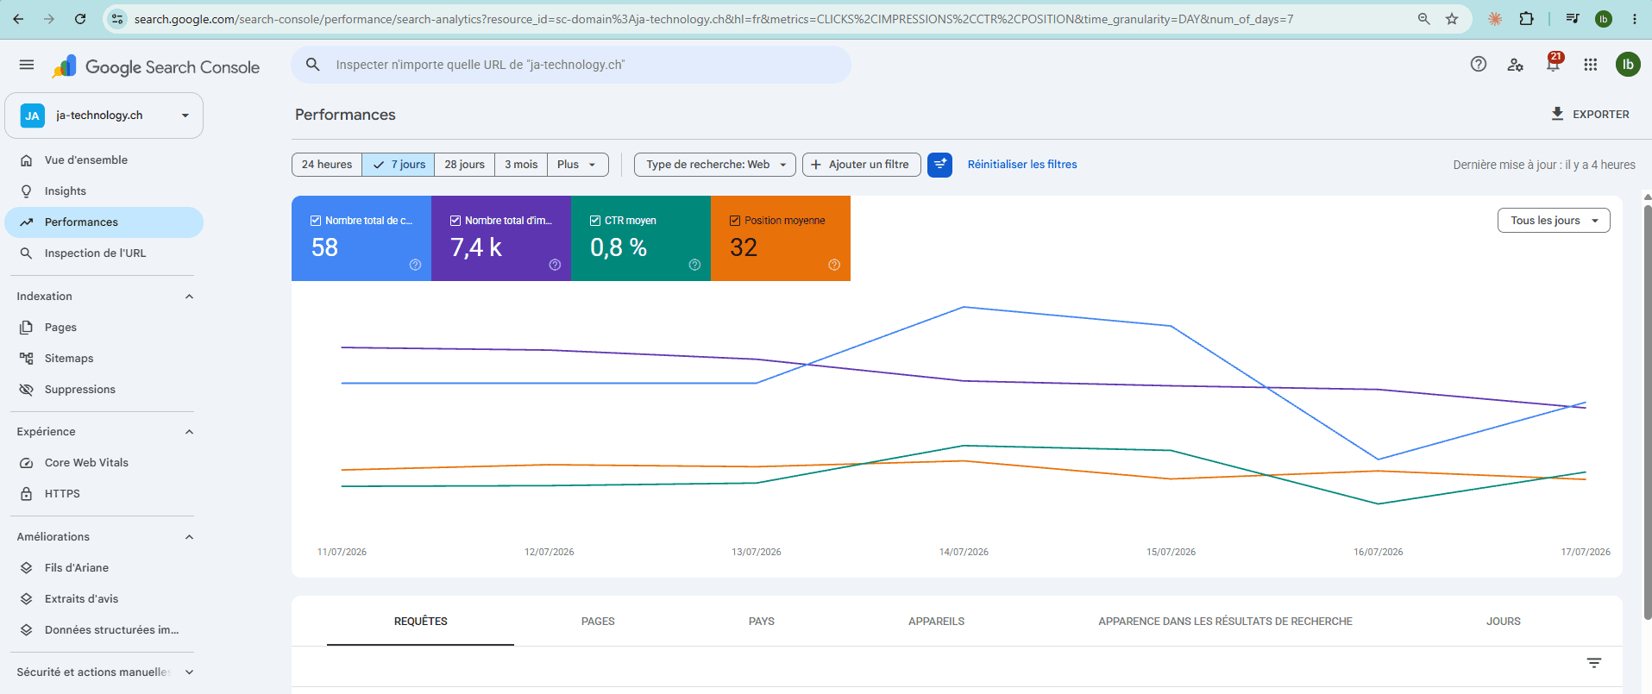Collapse the Indexation section
Screen dimensions: 1652x694
[x=189, y=297]
